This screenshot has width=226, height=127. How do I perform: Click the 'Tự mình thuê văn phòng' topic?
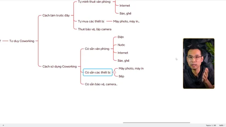94,2
